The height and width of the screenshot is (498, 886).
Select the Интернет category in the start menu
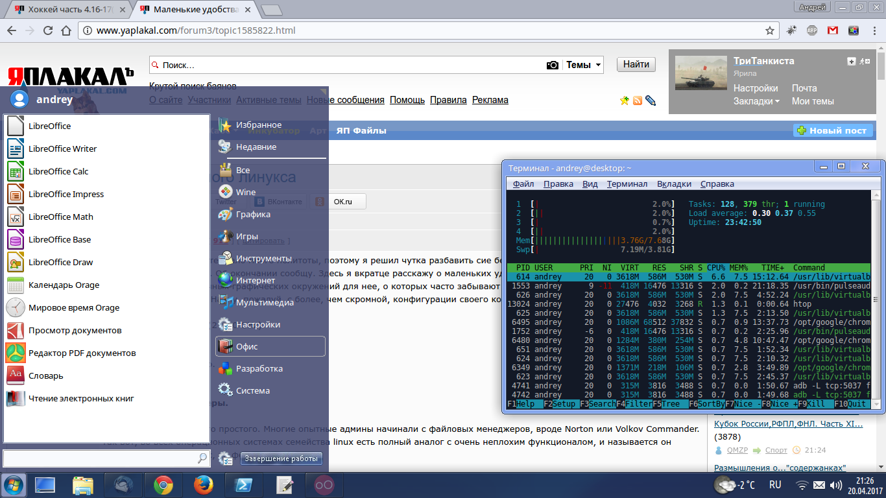[270, 280]
